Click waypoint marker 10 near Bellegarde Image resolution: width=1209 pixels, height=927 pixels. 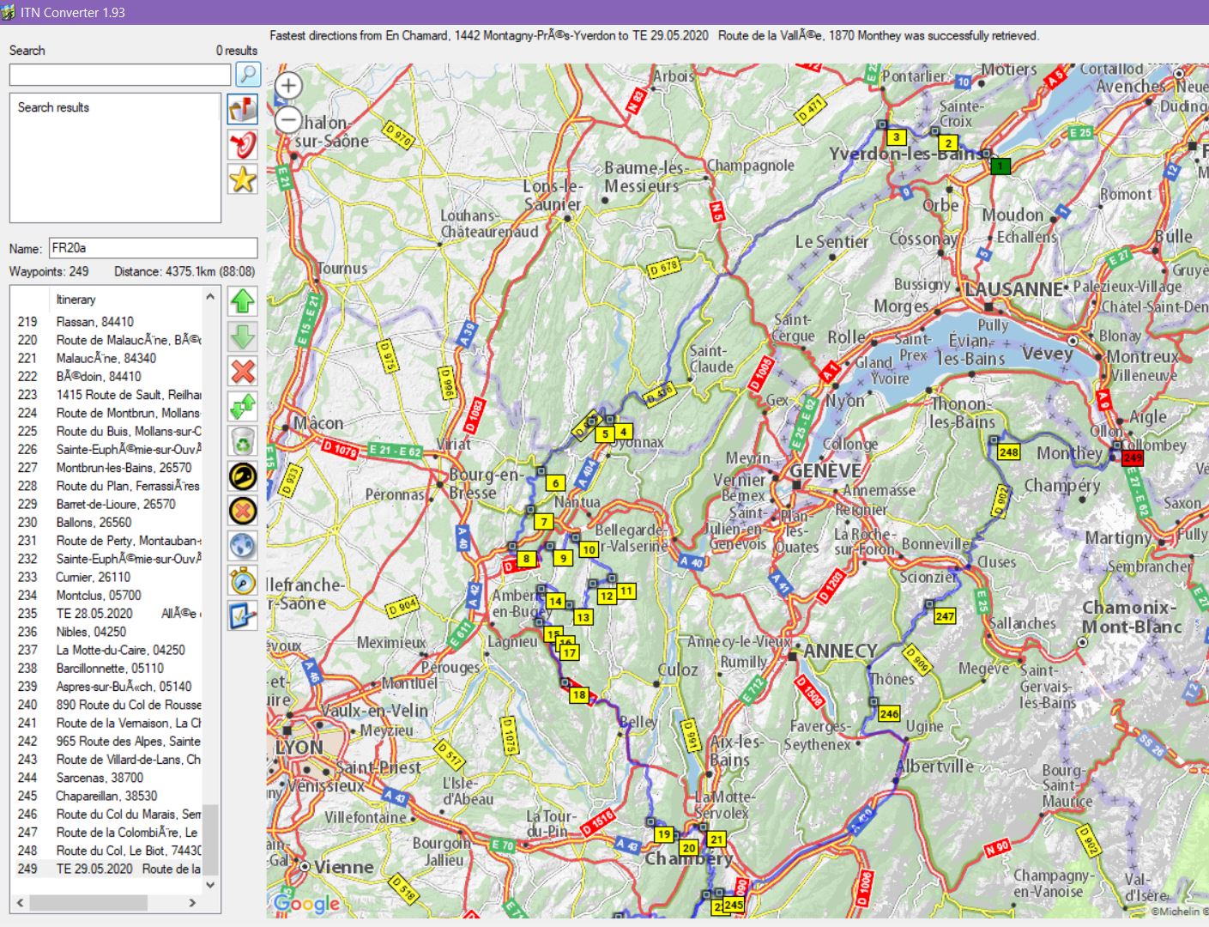[x=589, y=549]
